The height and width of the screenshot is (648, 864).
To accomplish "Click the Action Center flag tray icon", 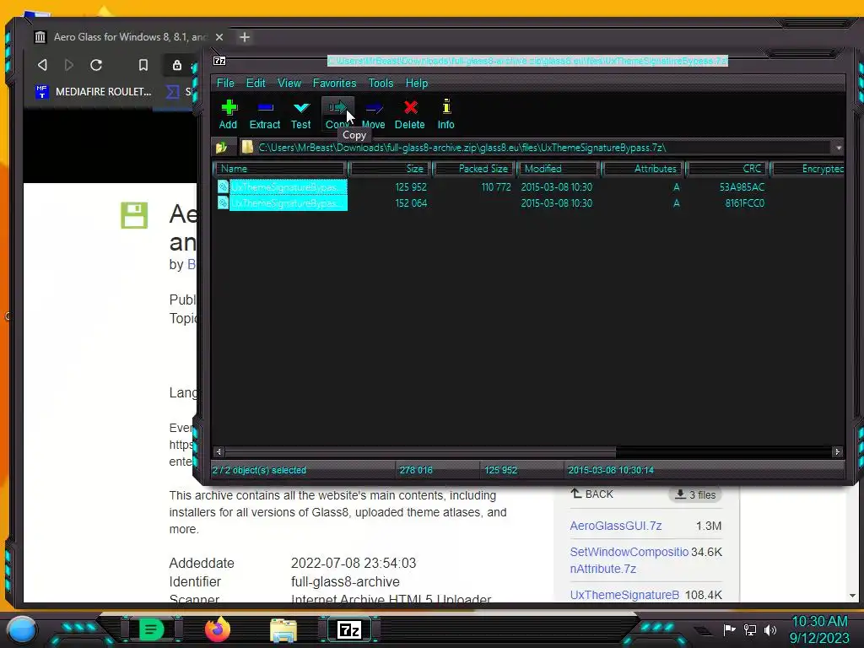I will (x=729, y=629).
